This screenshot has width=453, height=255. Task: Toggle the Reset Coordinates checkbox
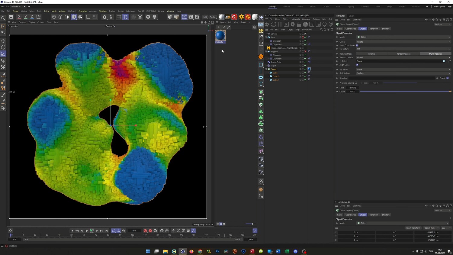357,45
